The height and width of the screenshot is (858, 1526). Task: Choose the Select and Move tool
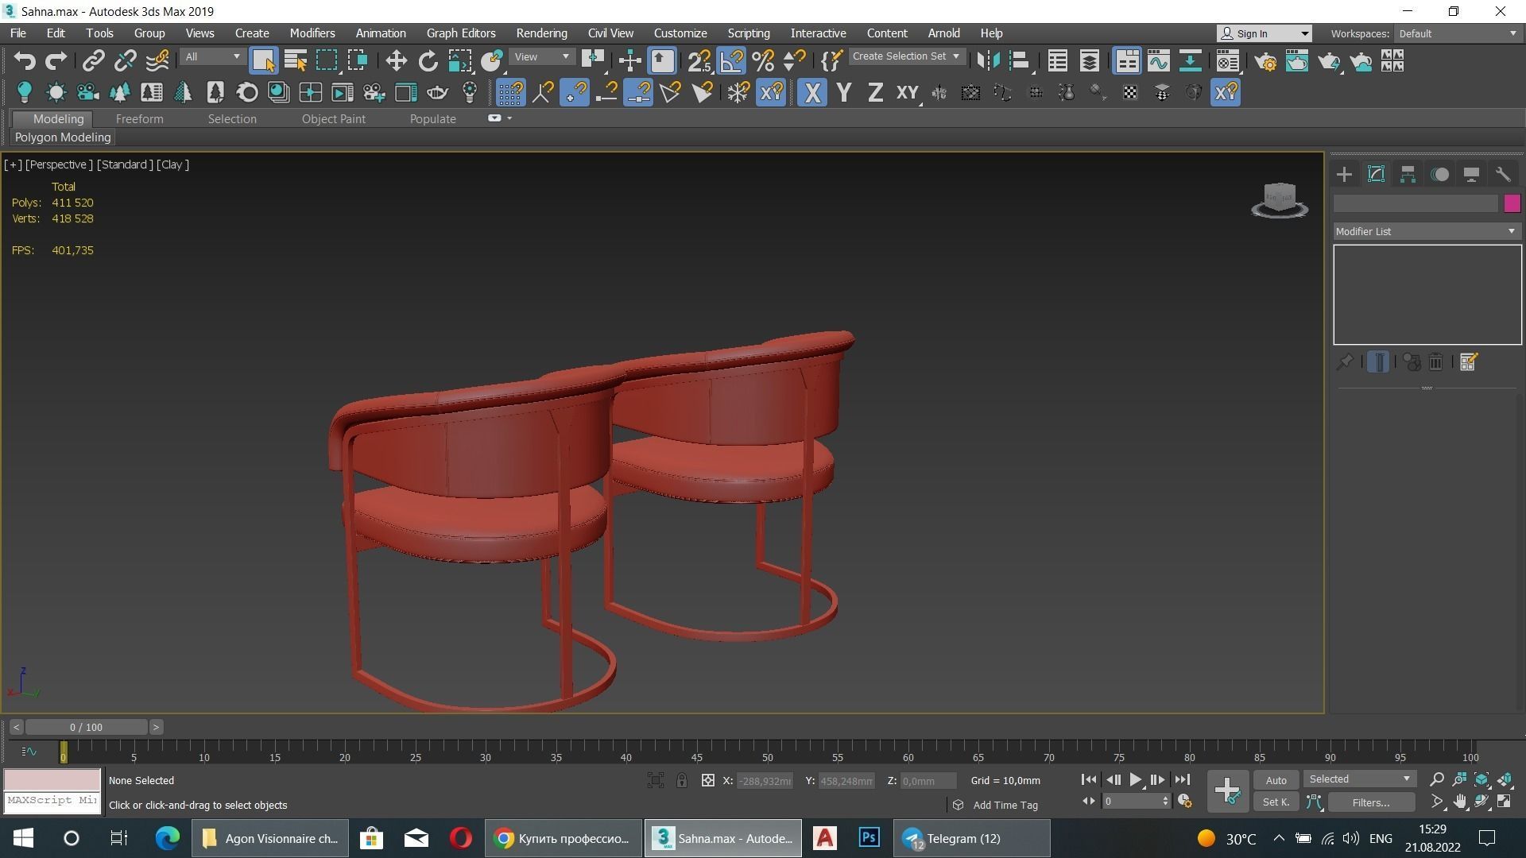tap(396, 61)
